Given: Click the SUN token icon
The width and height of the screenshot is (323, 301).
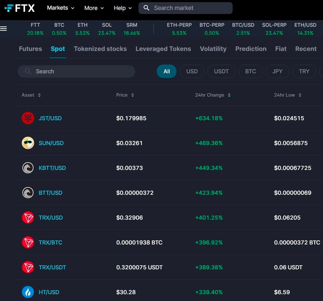Looking at the screenshot, I should point(28,143).
